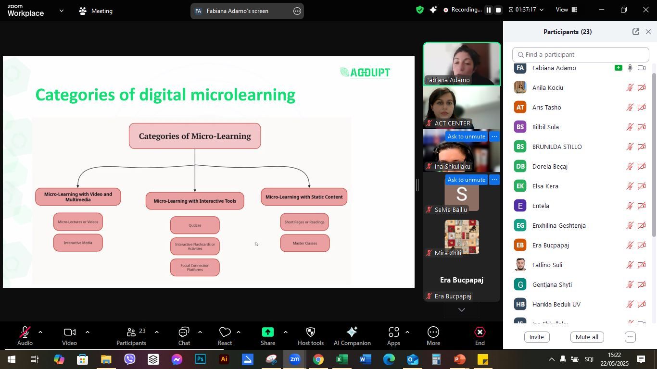The height and width of the screenshot is (369, 657).
Task: Open Host tools shield icon
Action: click(310, 336)
